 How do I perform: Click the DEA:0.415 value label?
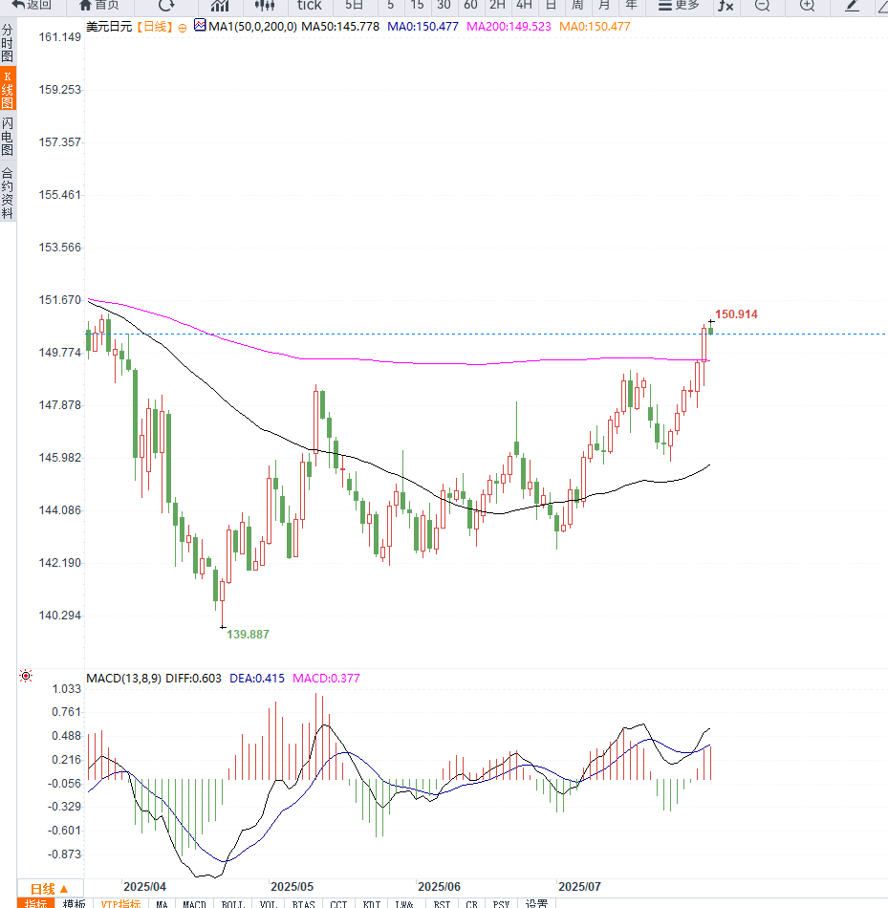click(x=257, y=678)
